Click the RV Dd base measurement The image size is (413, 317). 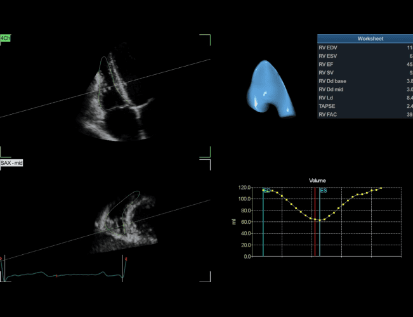point(365,81)
